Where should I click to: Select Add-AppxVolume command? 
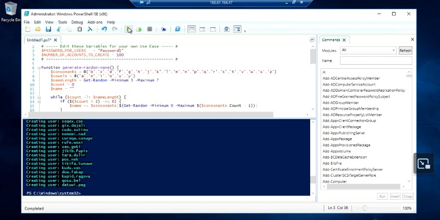pos(336,151)
